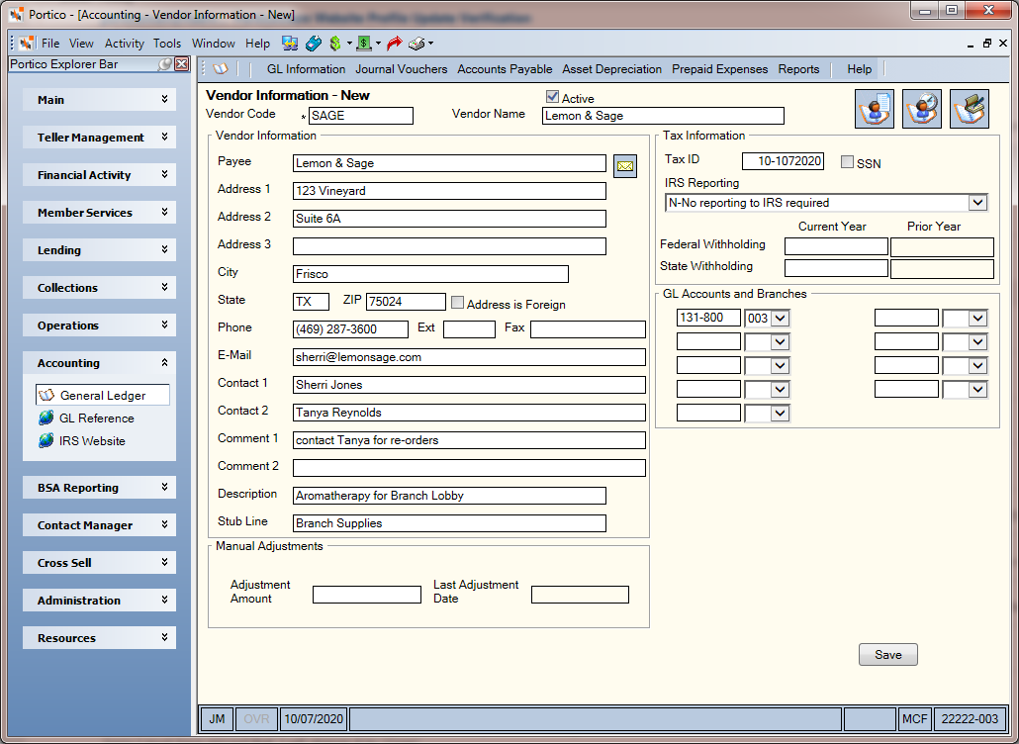Open the Tools menu
1019x744 pixels.
click(167, 44)
